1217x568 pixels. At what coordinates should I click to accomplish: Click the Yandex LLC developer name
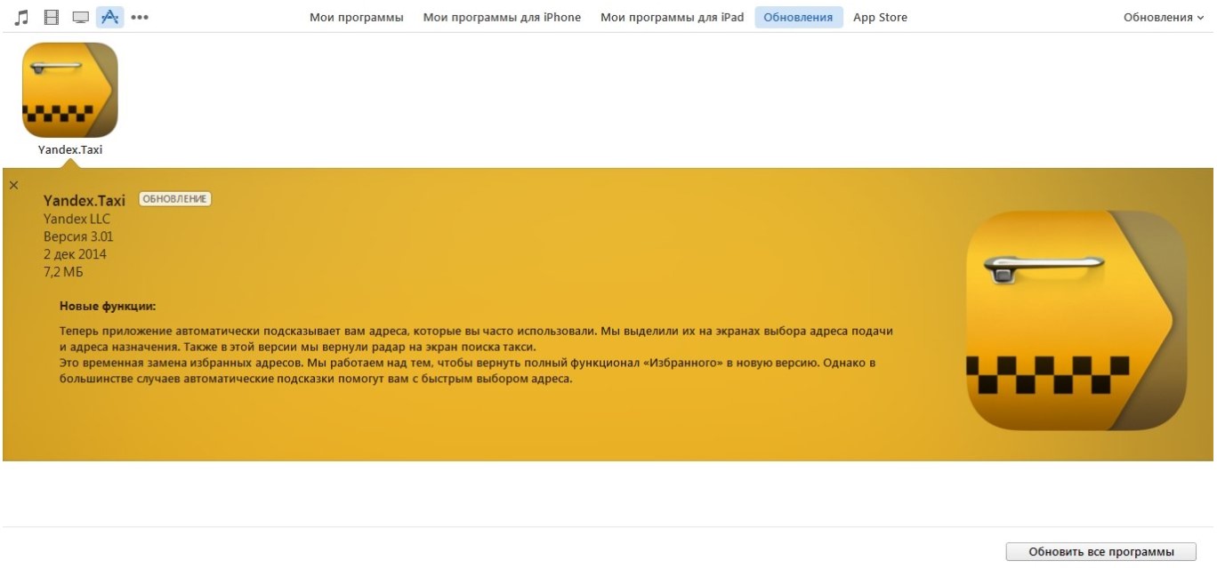77,219
